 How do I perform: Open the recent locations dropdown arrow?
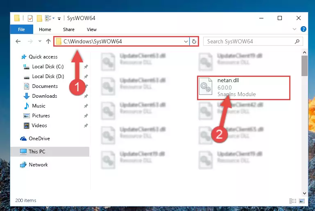[x=40, y=41]
